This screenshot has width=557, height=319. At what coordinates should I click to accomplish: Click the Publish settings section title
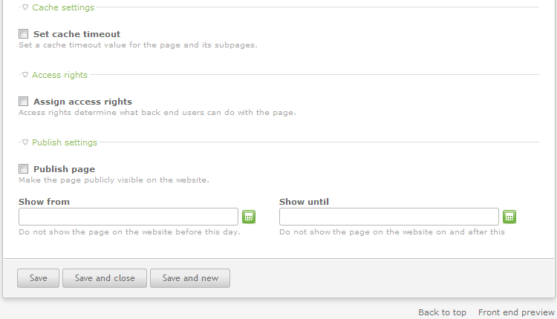click(x=65, y=142)
